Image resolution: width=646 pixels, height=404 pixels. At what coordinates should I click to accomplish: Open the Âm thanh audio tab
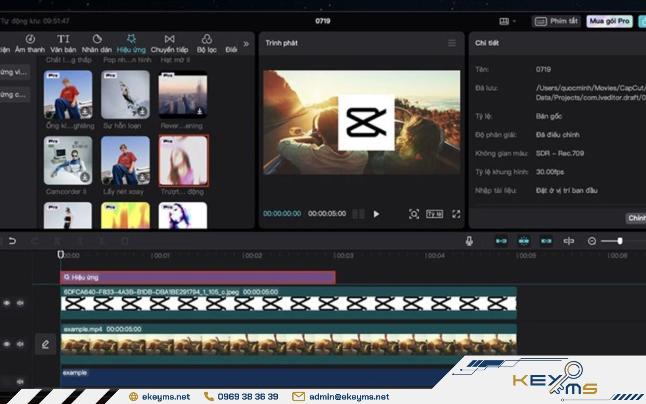[x=30, y=44]
